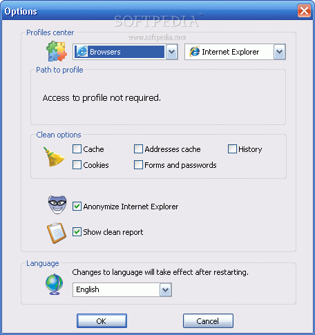This screenshot has height=335, width=315.
Task: Click the Cancel button
Action: [208, 320]
